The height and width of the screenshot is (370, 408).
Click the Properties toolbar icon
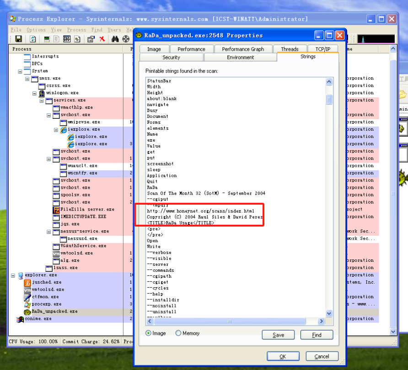91,39
